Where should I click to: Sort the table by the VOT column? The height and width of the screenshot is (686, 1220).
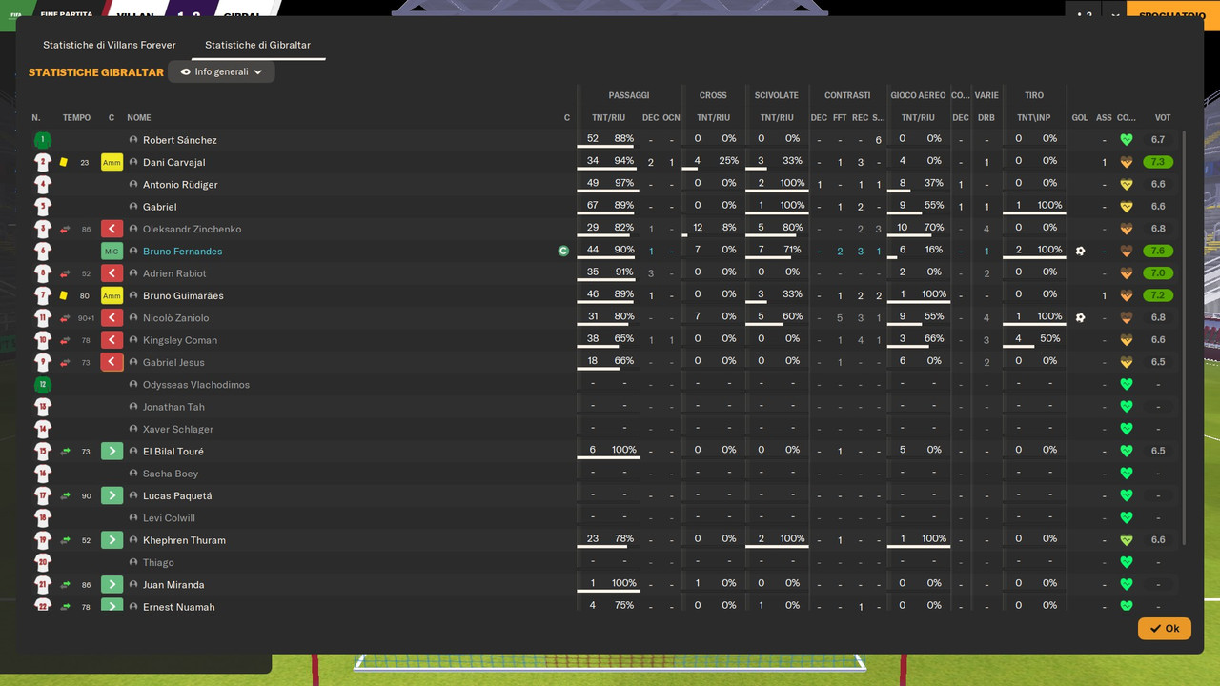(x=1163, y=118)
